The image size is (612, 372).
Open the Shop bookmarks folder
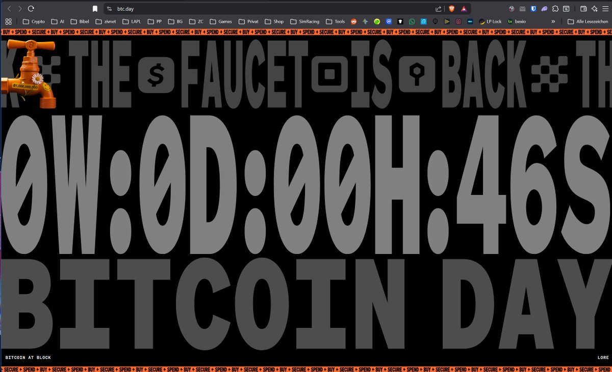[x=274, y=21]
